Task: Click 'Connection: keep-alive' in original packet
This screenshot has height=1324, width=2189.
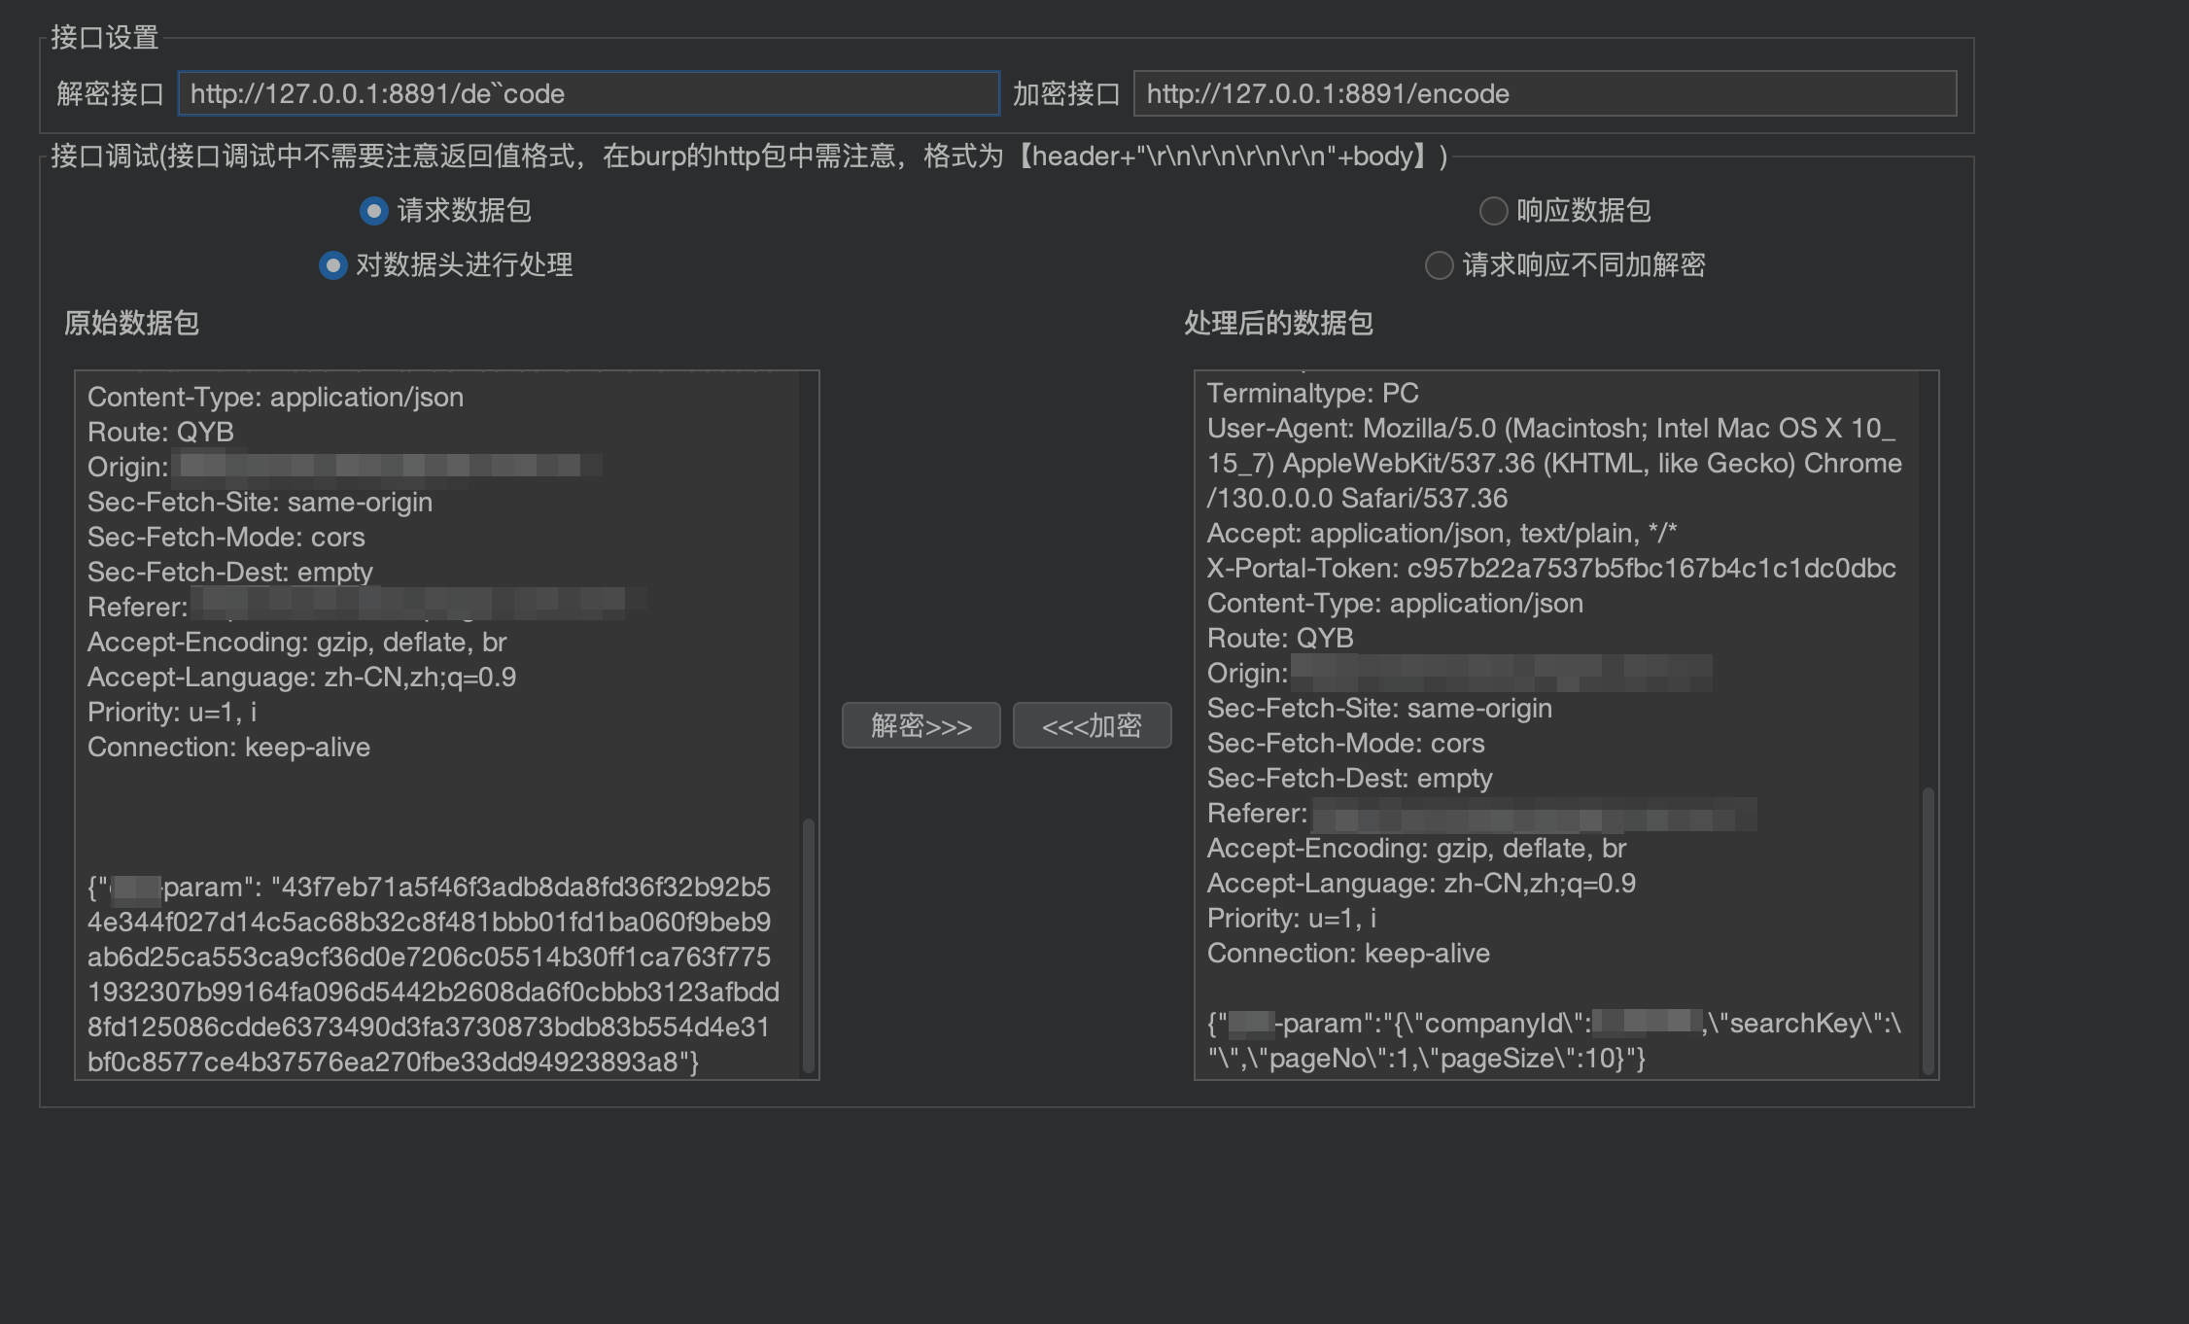Action: [x=228, y=747]
